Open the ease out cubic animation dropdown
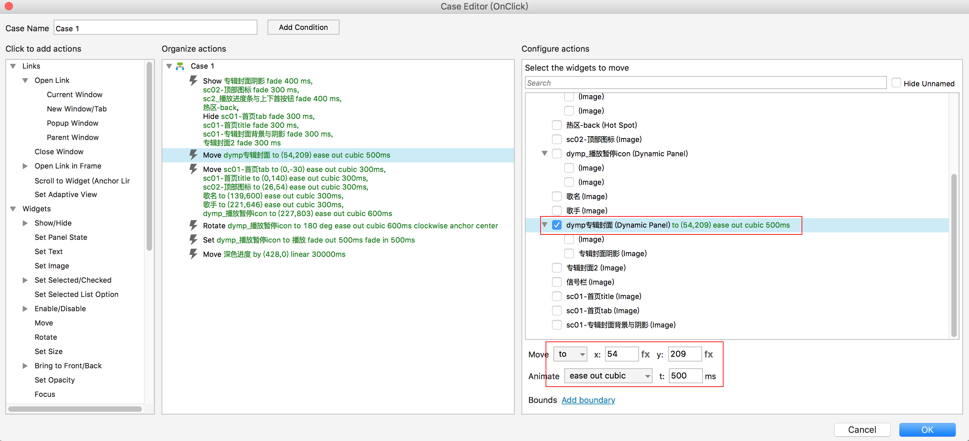Viewport: 969px width, 441px height. (609, 376)
